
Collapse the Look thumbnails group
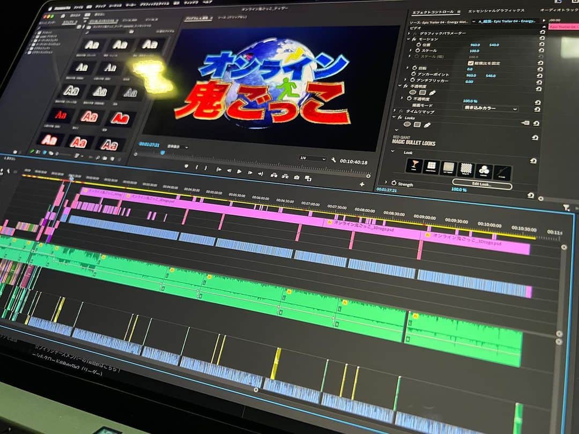tap(392, 151)
